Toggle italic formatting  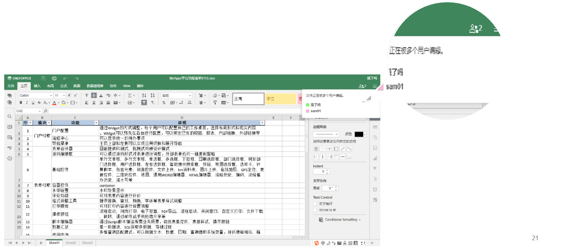point(27,103)
